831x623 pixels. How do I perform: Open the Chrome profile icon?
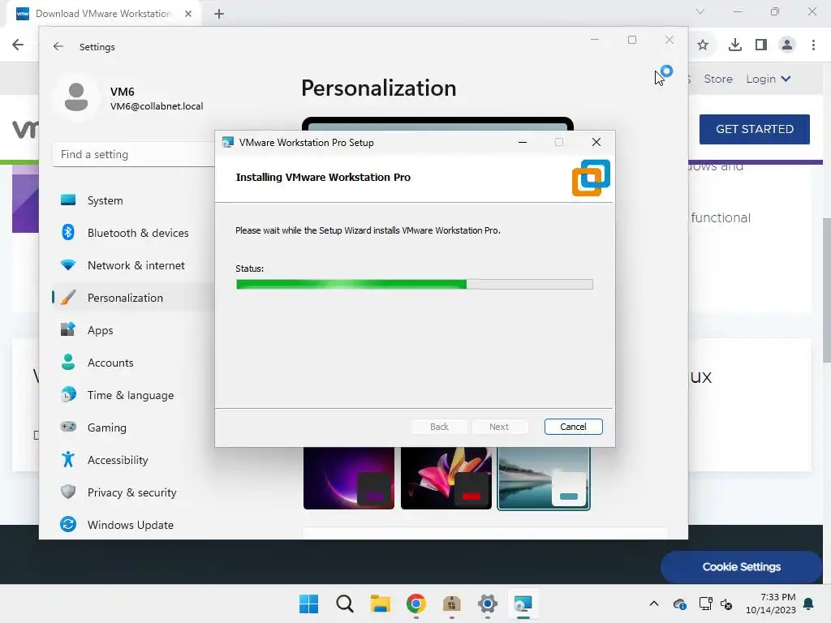click(787, 45)
